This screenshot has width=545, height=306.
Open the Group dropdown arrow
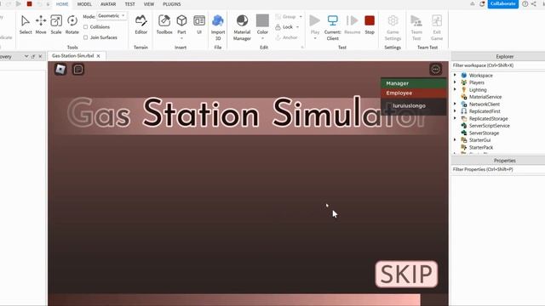(301, 17)
